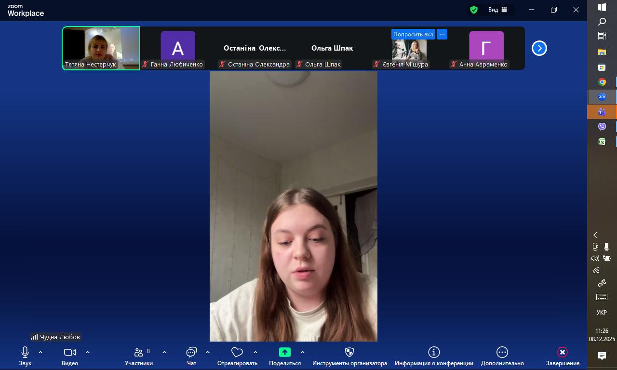Open Meeting information icon

click(434, 353)
